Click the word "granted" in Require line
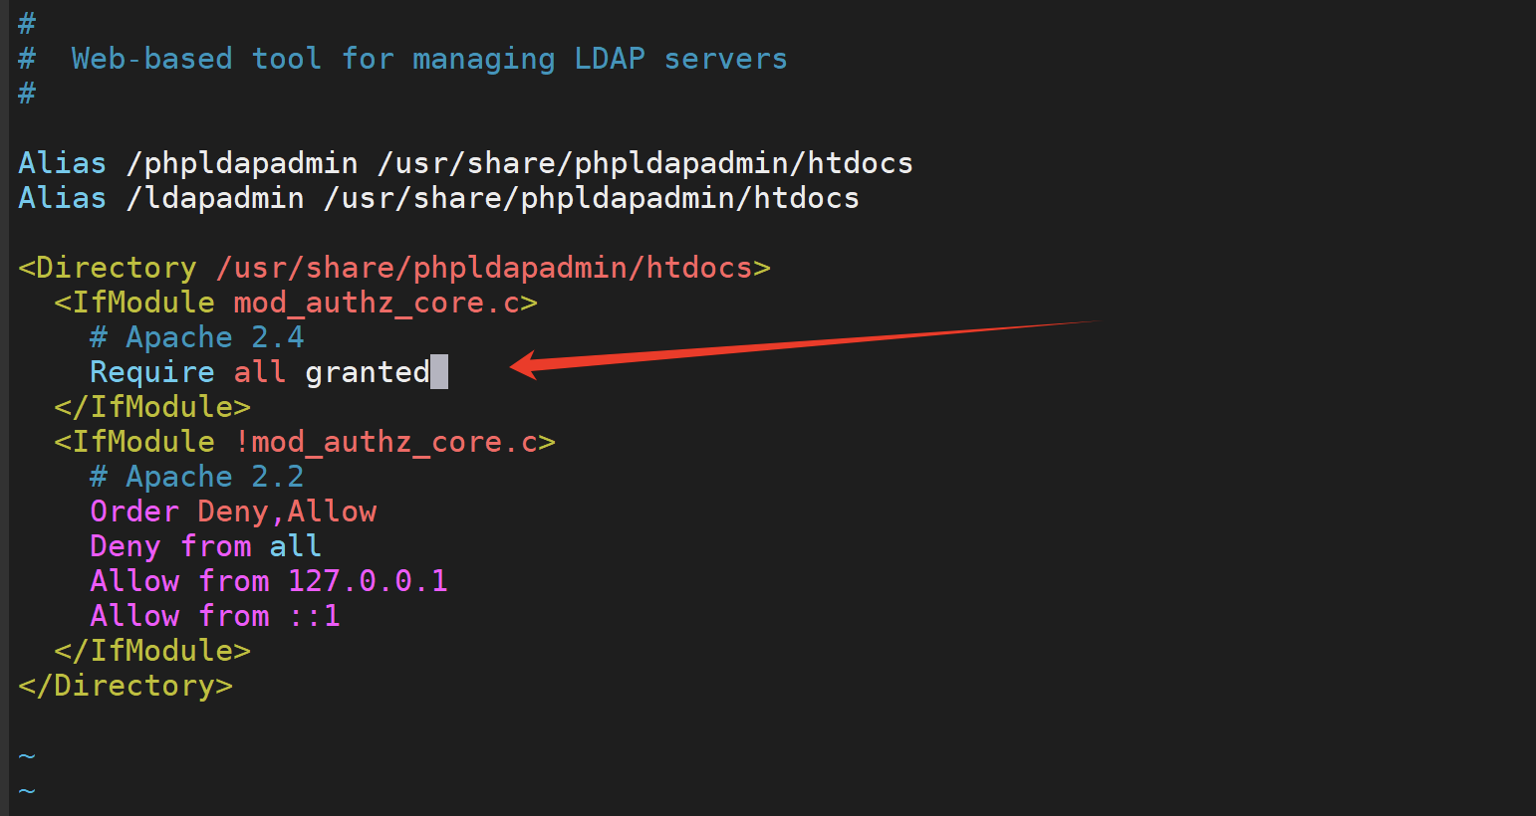This screenshot has width=1536, height=816. 368,372
